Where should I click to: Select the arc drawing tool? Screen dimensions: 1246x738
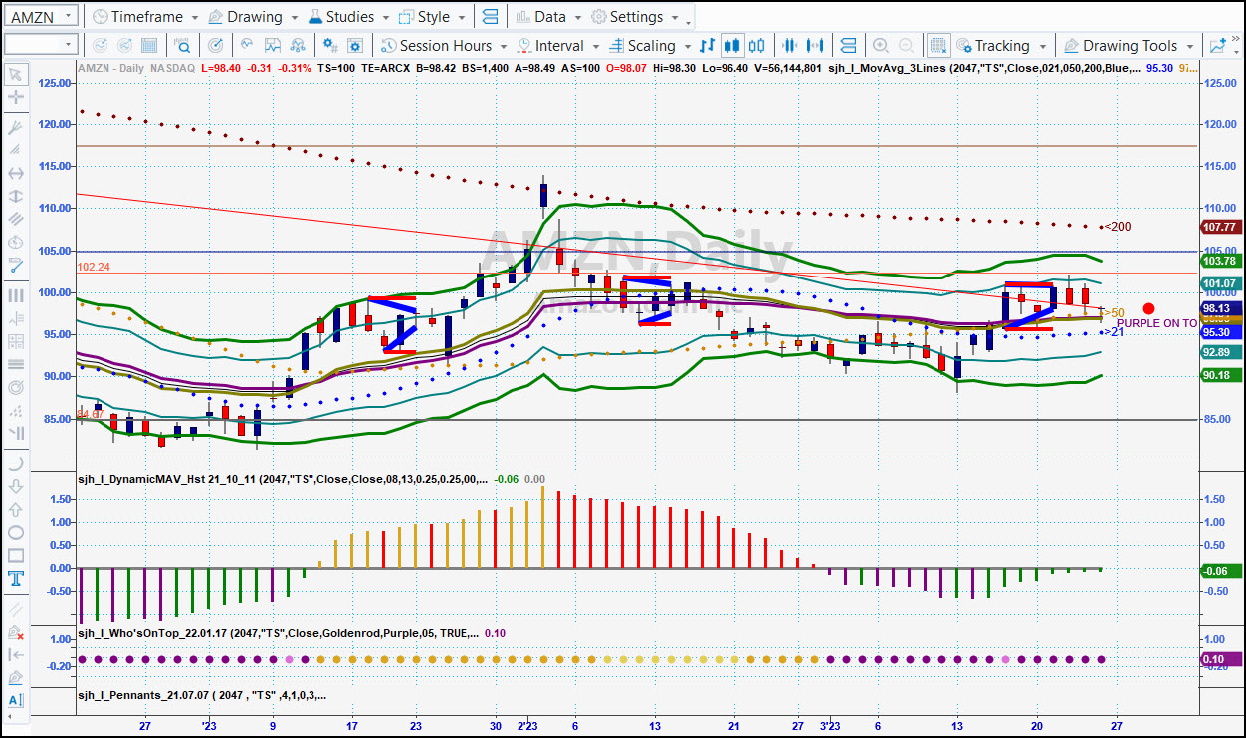(15, 463)
